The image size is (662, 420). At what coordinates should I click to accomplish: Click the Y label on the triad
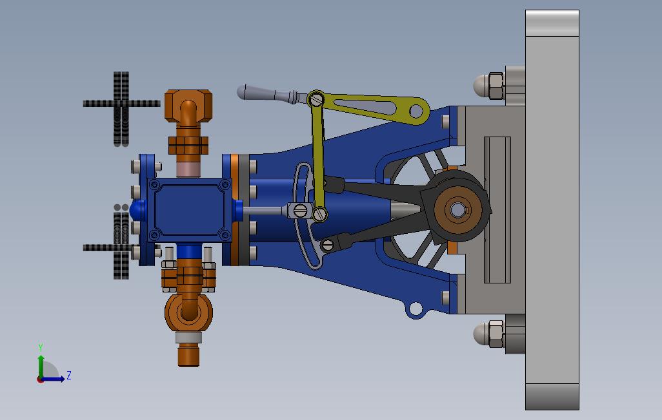click(x=41, y=347)
